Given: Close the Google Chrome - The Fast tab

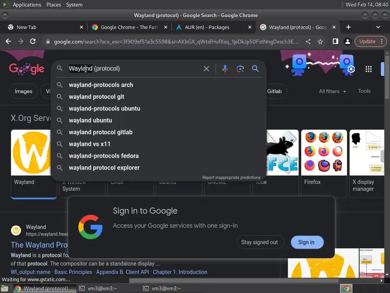Looking at the screenshot, I should [165, 27].
